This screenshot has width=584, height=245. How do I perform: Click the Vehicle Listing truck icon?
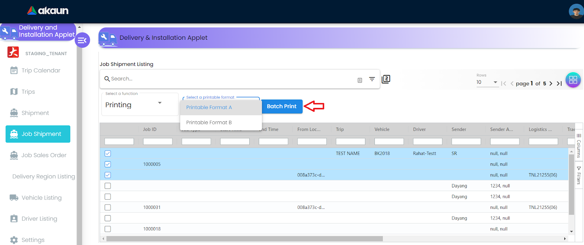pyautogui.click(x=14, y=198)
